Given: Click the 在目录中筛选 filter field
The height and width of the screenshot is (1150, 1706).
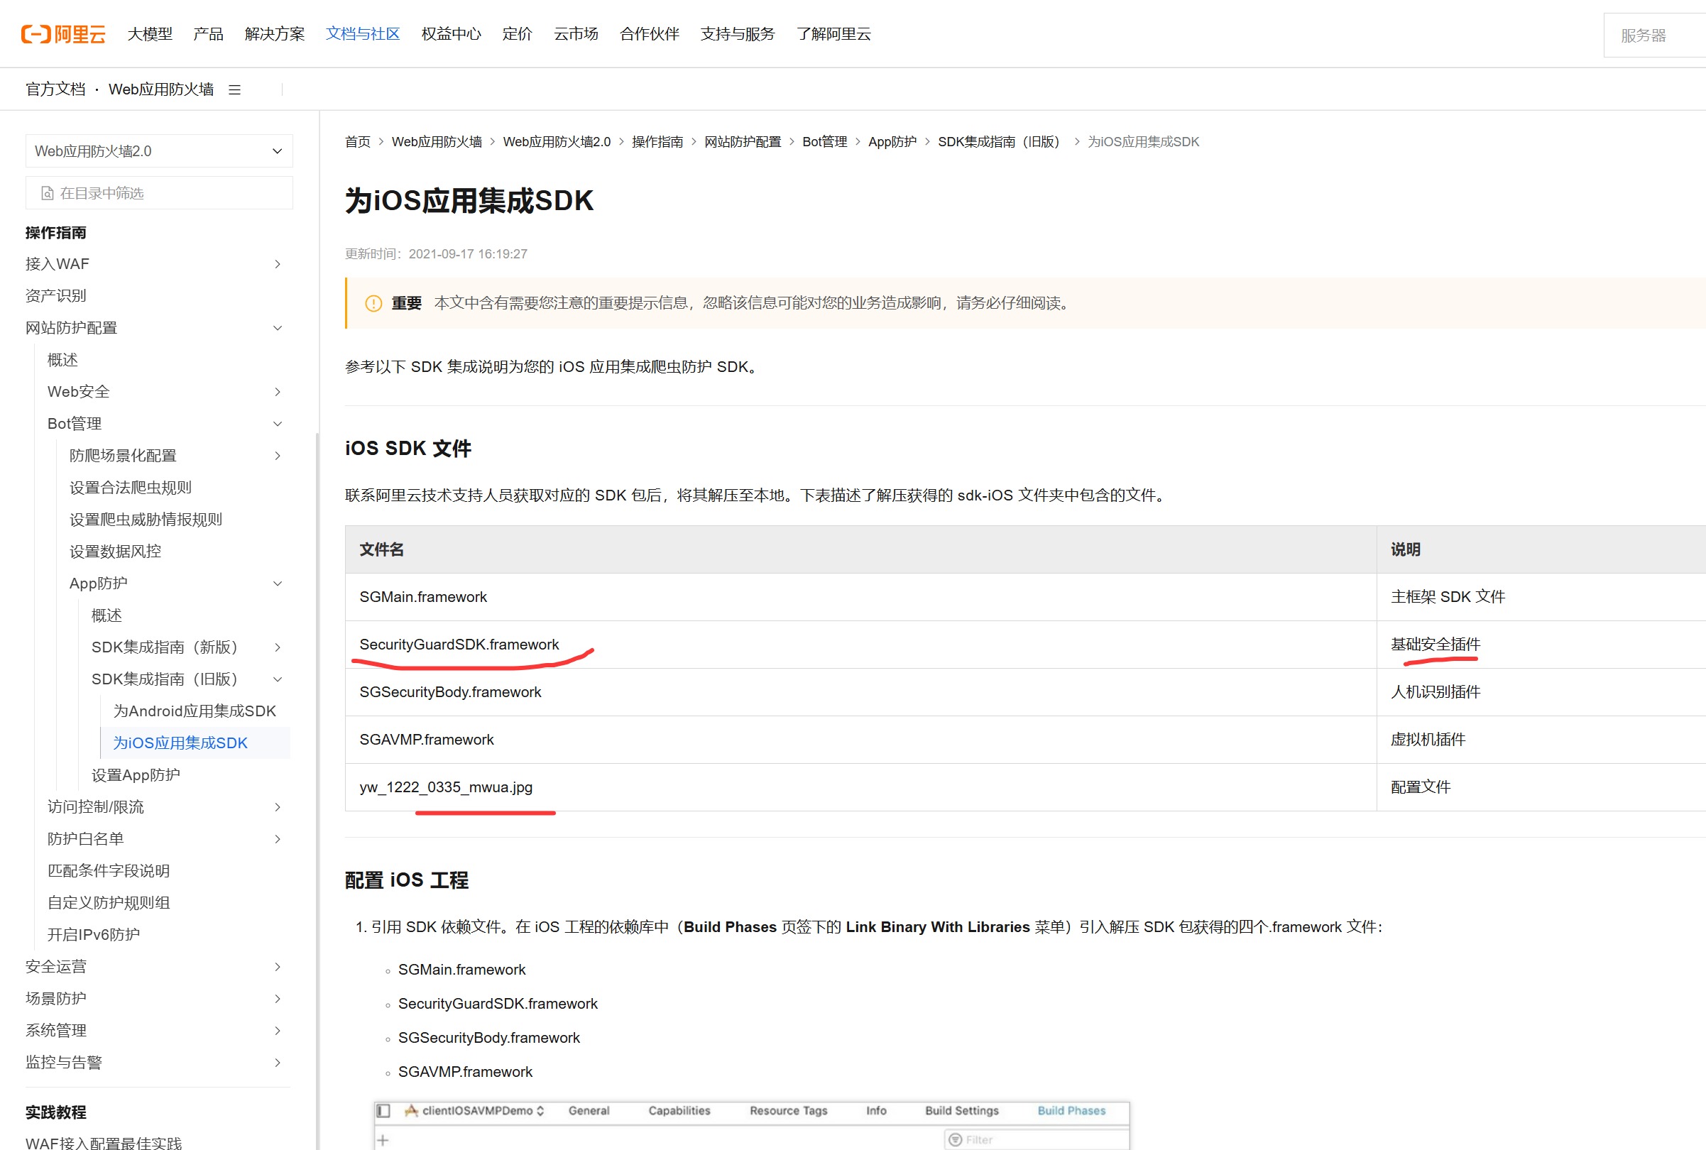Looking at the screenshot, I should (x=169, y=193).
